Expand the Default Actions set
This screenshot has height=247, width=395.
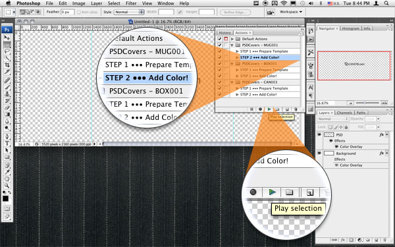point(232,39)
